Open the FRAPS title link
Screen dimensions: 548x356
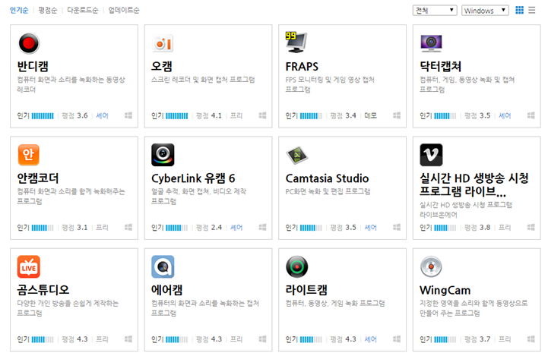coord(302,67)
